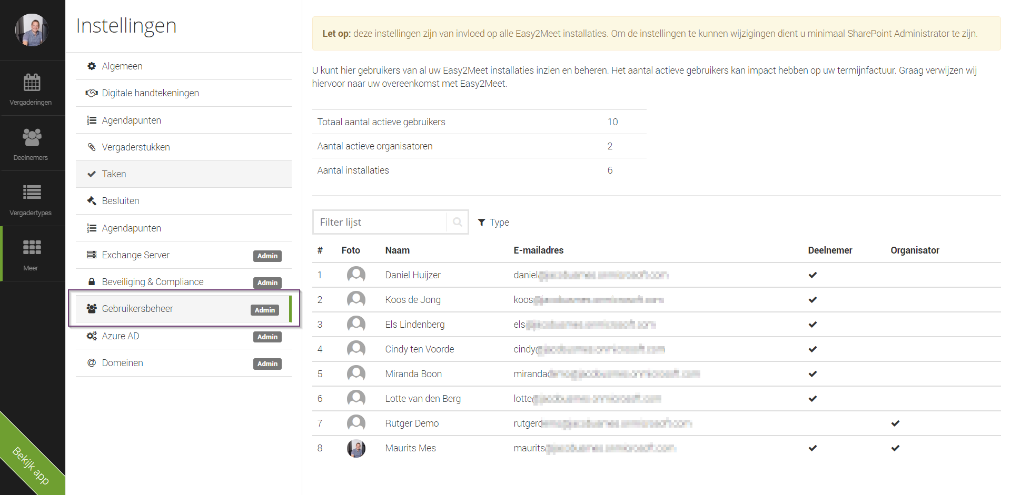This screenshot has width=1011, height=495.
Task: Open the Type filter dropdown
Action: click(x=493, y=223)
